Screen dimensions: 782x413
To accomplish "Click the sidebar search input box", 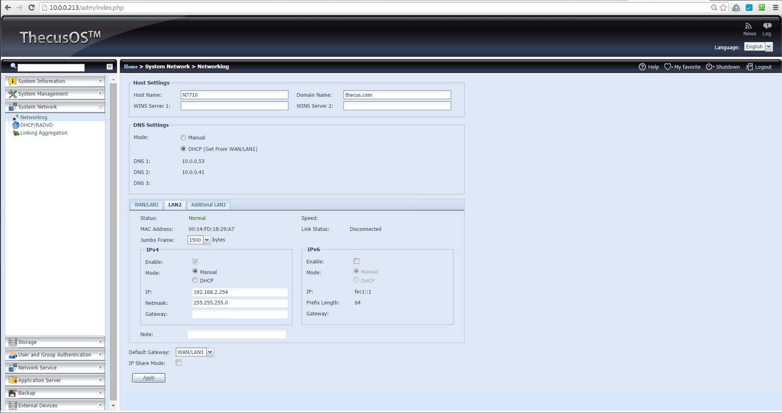I will click(51, 67).
